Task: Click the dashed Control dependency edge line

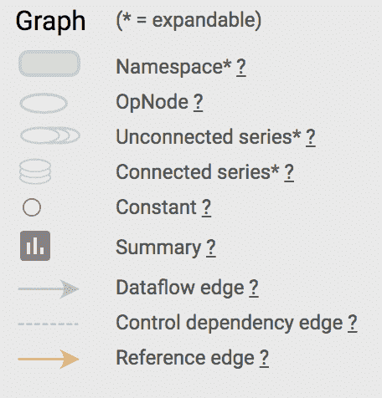Action: point(48,324)
